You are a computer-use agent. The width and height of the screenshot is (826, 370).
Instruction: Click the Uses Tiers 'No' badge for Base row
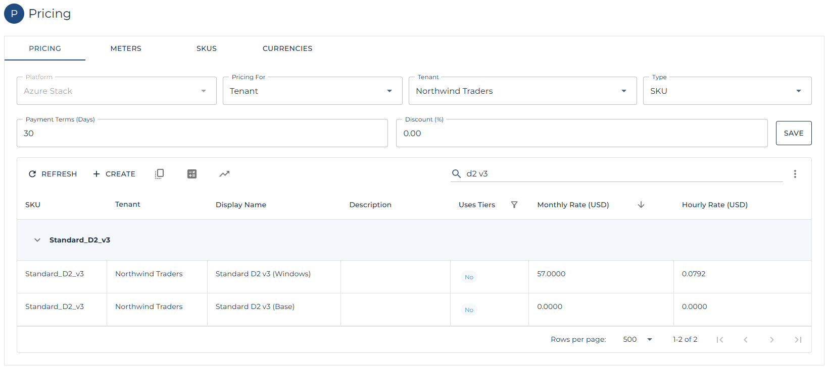[469, 310]
